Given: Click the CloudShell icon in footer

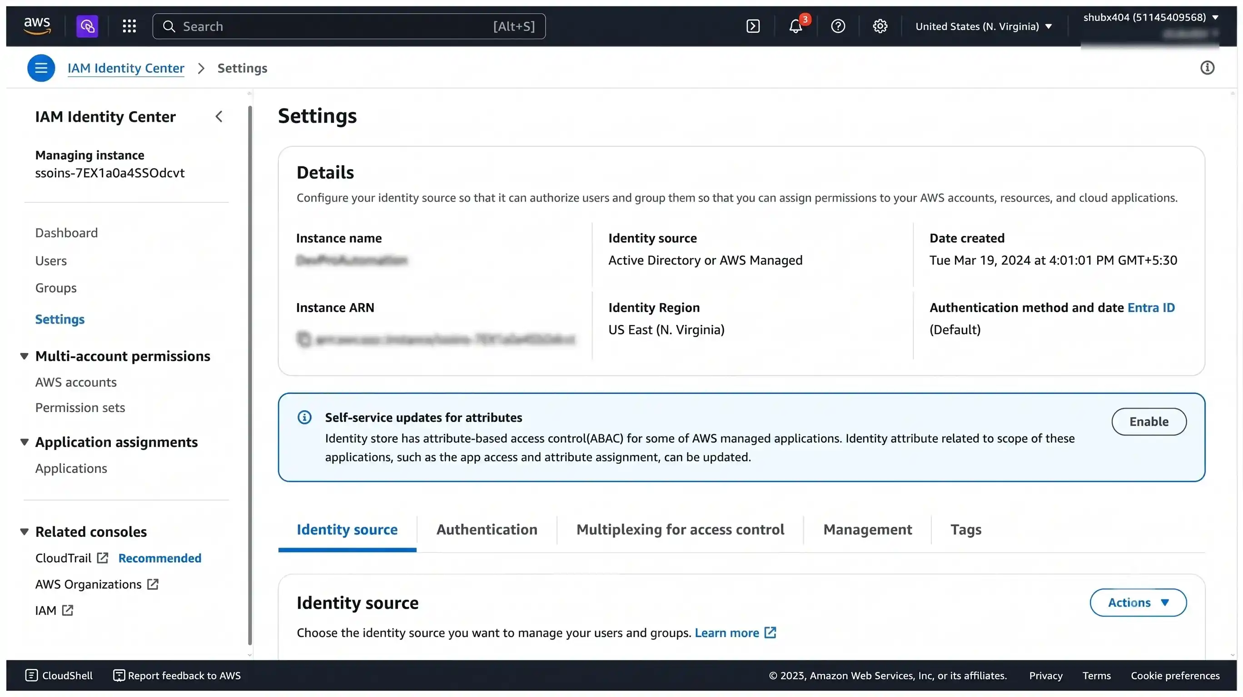Looking at the screenshot, I should (x=31, y=675).
